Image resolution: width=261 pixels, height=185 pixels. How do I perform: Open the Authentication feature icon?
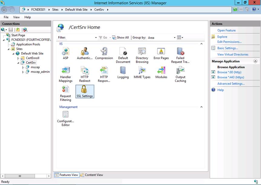click(x=85, y=53)
